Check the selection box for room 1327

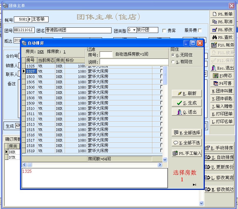pyautogui.click(x=161, y=71)
